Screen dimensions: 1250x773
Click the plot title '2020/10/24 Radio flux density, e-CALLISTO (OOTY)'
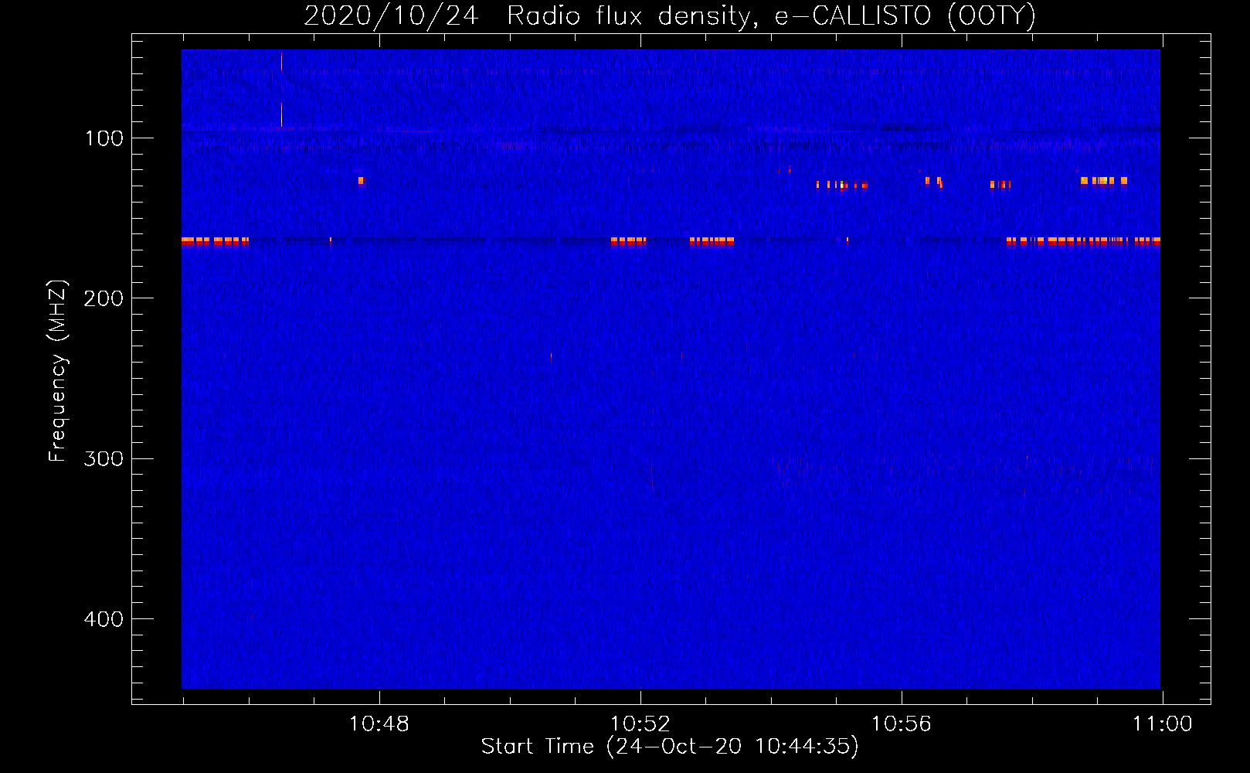pos(670,15)
